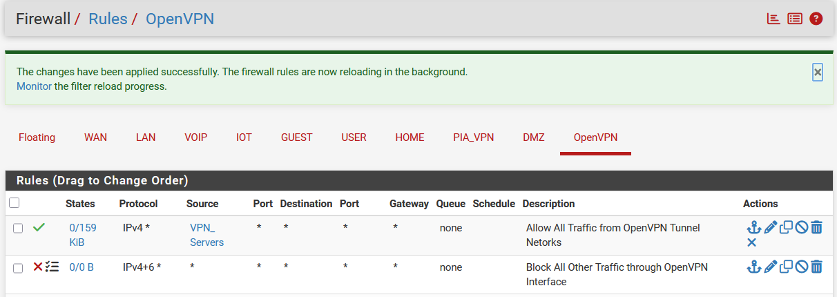
Task: Copy the Allow All Traffic rule
Action: [x=786, y=227]
